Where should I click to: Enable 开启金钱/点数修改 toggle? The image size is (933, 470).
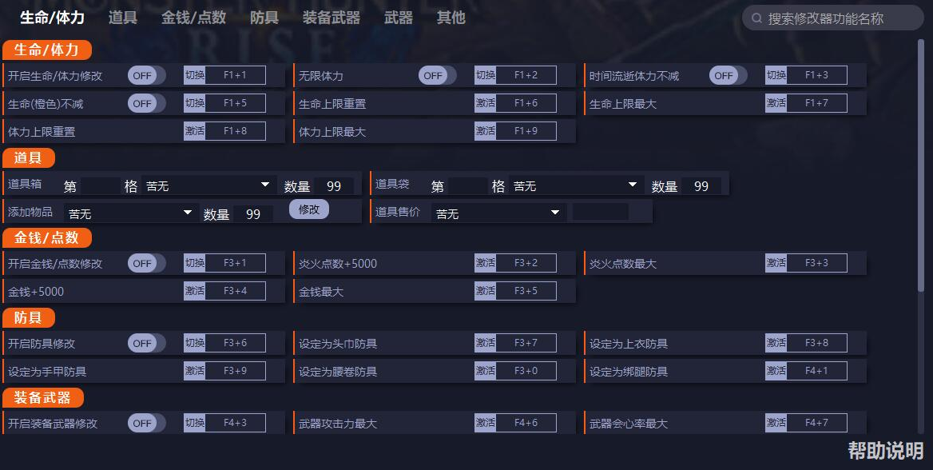pyautogui.click(x=146, y=263)
